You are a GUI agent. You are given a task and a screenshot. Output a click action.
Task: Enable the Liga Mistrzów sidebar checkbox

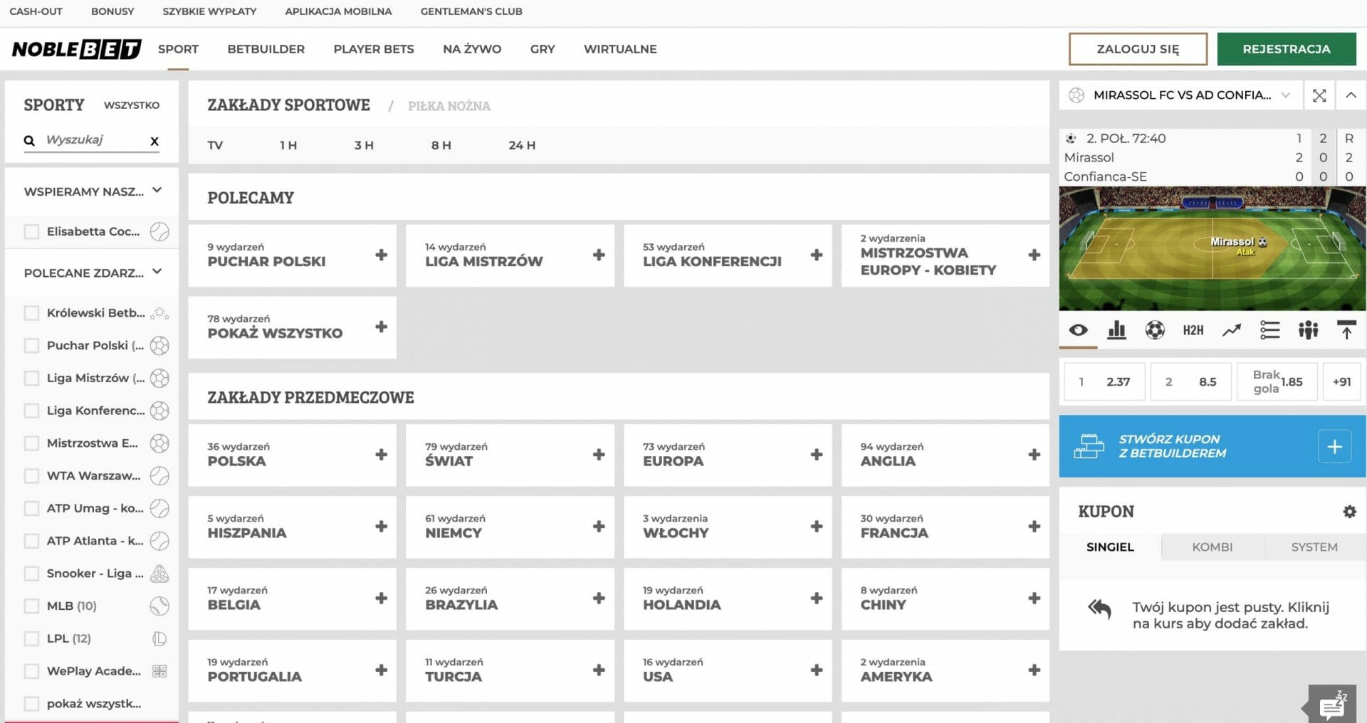click(x=31, y=379)
